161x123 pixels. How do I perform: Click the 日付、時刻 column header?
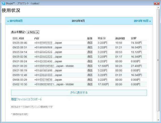[x=18, y=38]
